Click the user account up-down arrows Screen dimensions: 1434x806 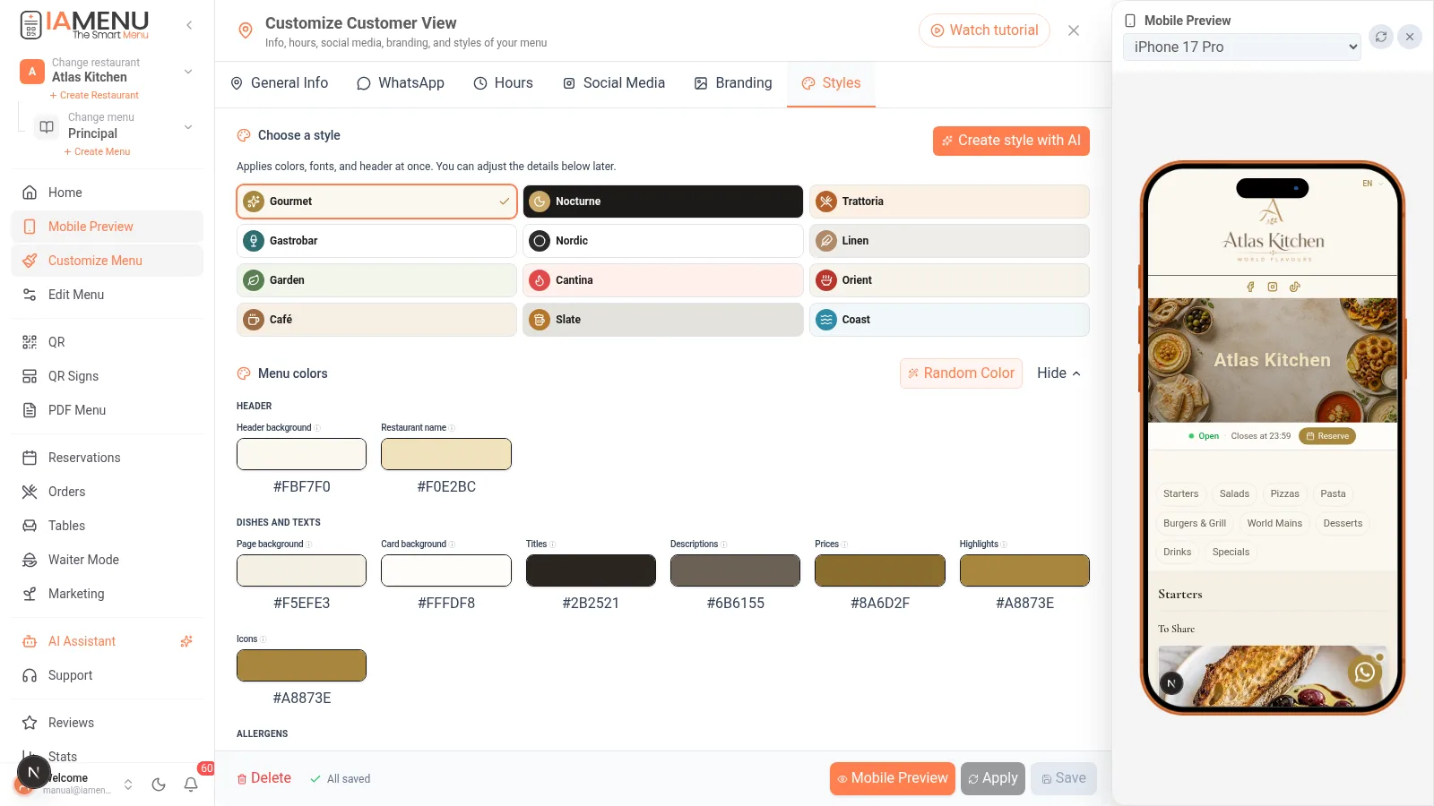click(128, 785)
